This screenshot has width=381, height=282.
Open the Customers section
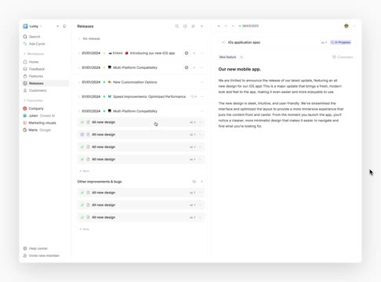point(34,90)
